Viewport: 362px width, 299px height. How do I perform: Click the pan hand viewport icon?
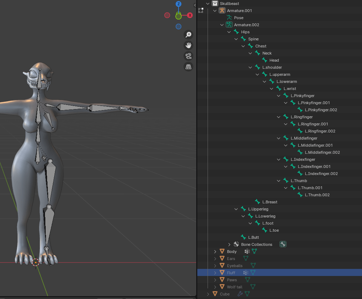188,45
